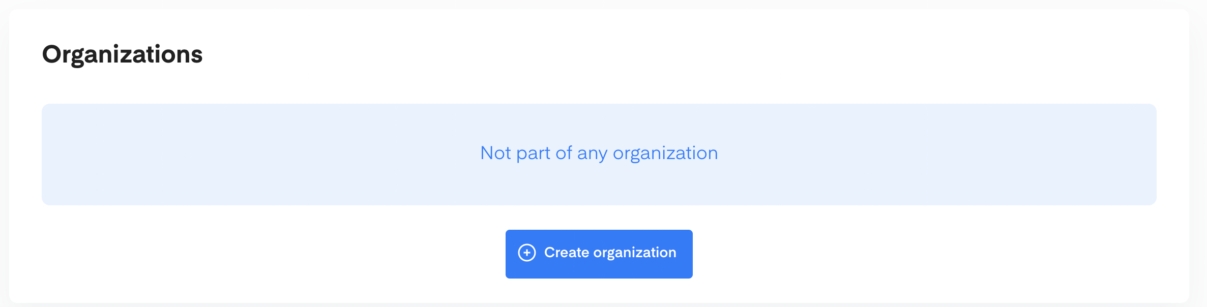
Task: Click the Organizations heading
Action: click(122, 54)
